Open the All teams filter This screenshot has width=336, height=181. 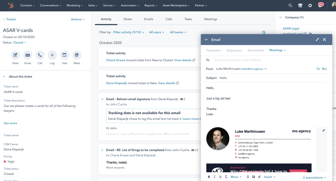coord(178,32)
